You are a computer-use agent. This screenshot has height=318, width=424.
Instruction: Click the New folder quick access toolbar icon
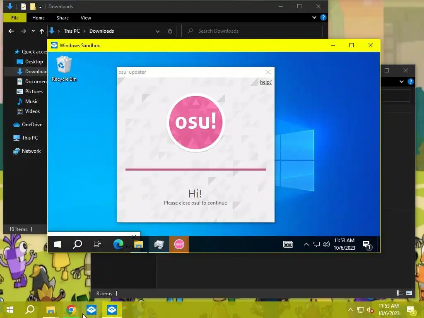[33, 7]
